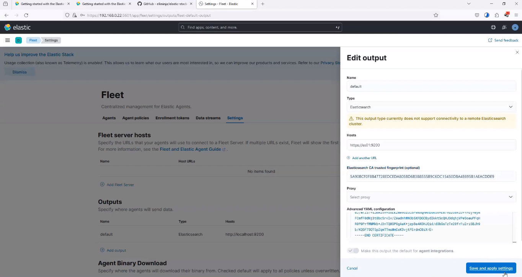Click Send feedback link
522x277 pixels.
pos(503,40)
